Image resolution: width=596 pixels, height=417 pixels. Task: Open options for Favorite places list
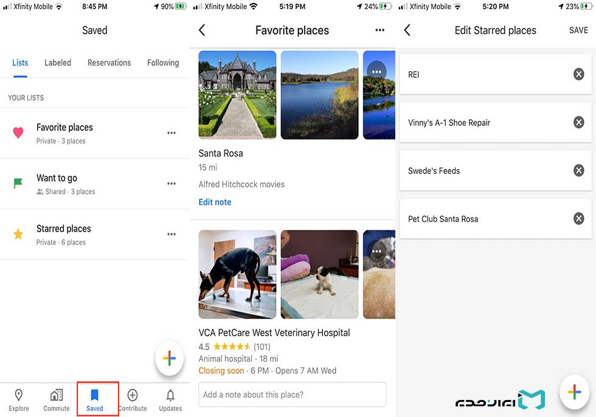coord(172,133)
